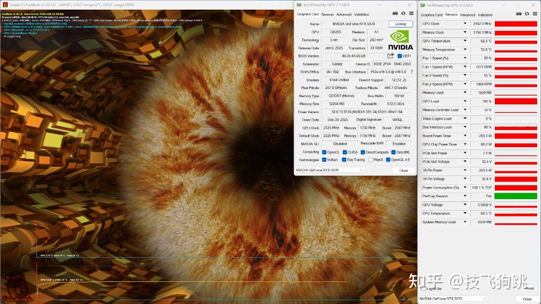
Task: Toggle the PhysX checkbox
Action: coord(370,160)
